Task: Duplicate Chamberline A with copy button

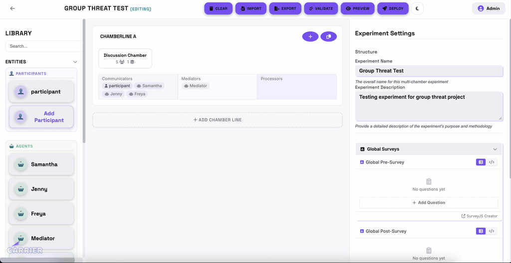Action: pyautogui.click(x=328, y=37)
